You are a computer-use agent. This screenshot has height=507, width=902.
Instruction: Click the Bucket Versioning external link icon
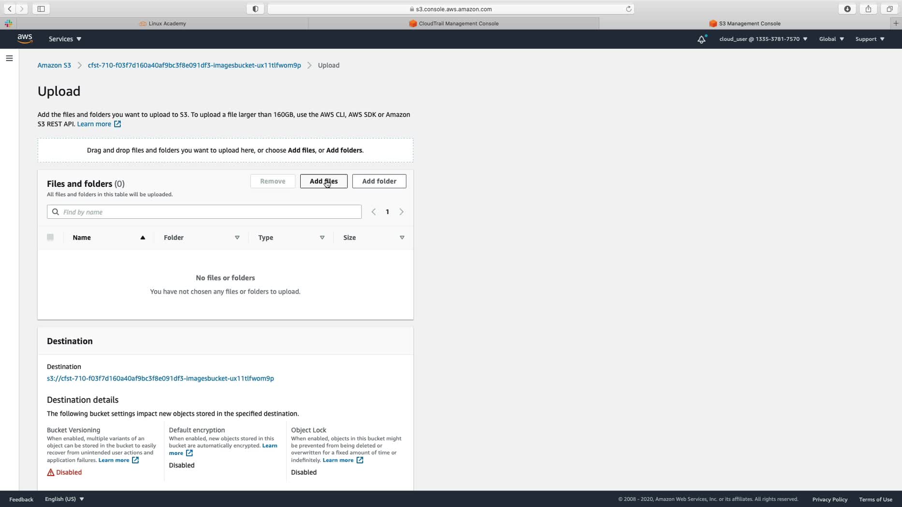coord(135,460)
